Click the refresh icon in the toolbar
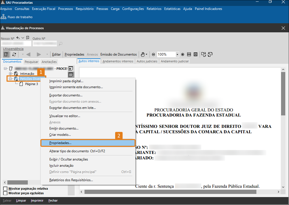The image size is (289, 205). tap(14, 54)
